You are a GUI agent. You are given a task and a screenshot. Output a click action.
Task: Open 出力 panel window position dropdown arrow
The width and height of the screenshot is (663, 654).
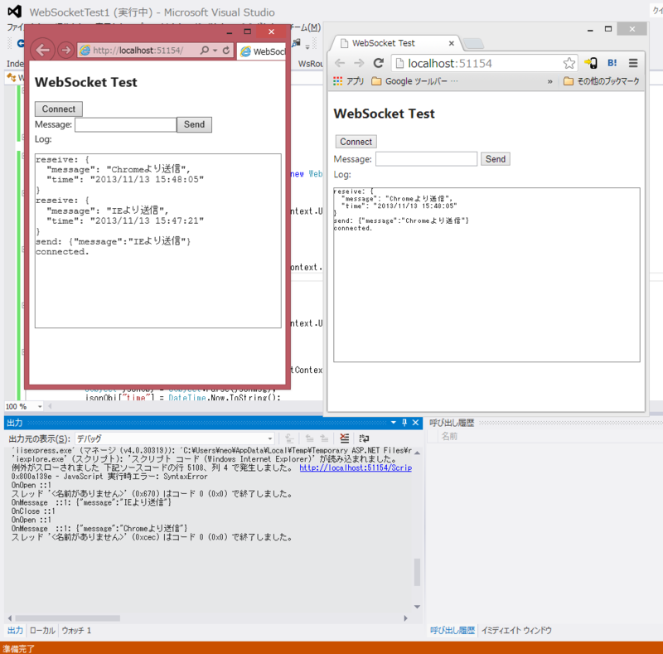click(394, 423)
